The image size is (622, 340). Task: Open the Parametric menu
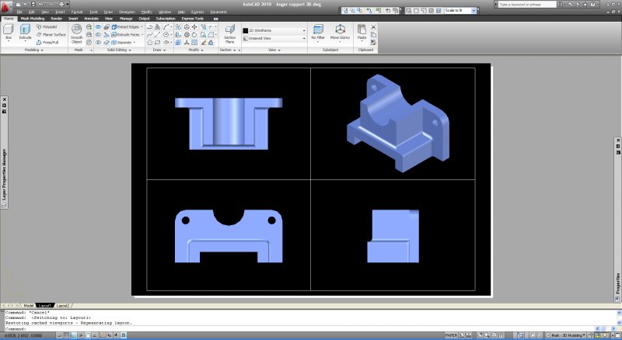(x=218, y=12)
